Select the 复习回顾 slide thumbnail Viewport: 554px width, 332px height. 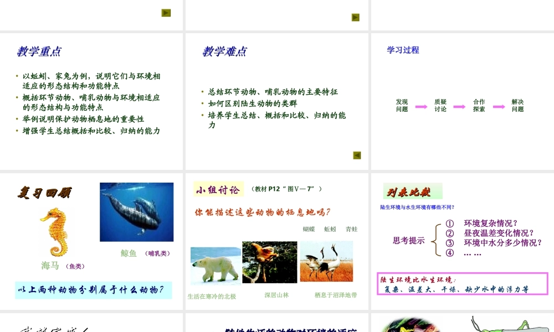click(x=91, y=241)
